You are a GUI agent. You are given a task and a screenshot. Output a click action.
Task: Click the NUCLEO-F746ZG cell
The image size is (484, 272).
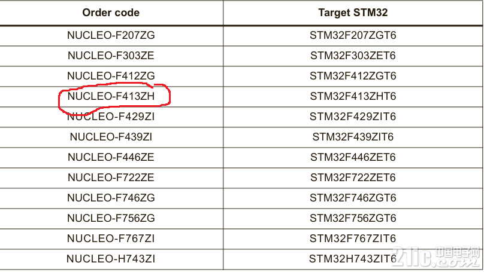[x=111, y=198]
